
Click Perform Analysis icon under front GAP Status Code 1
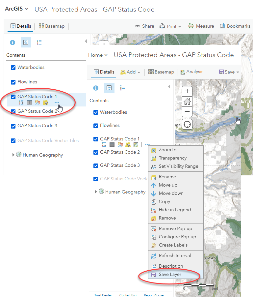(136, 145)
